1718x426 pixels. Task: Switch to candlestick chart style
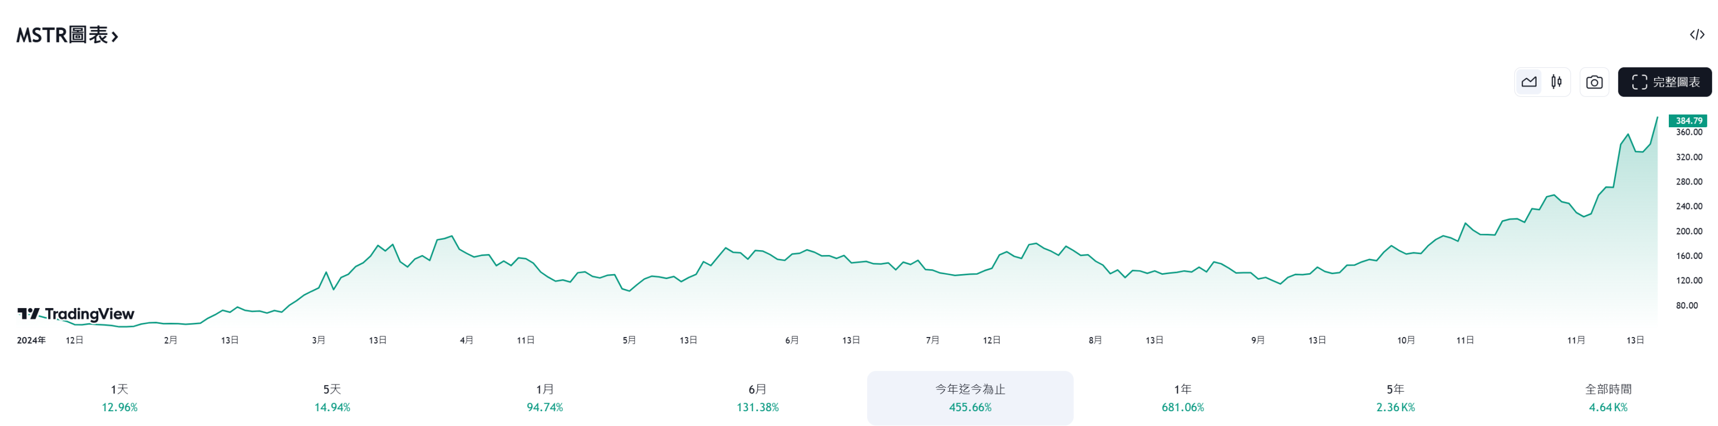(x=1556, y=82)
